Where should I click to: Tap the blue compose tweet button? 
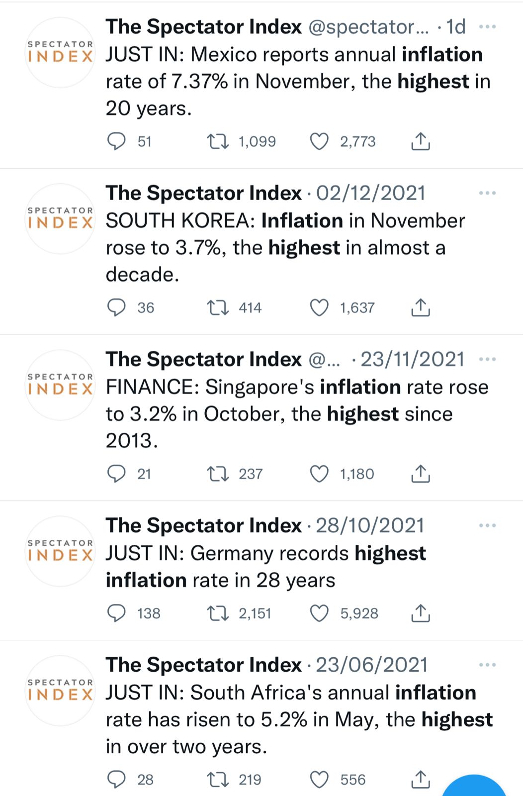click(x=474, y=787)
